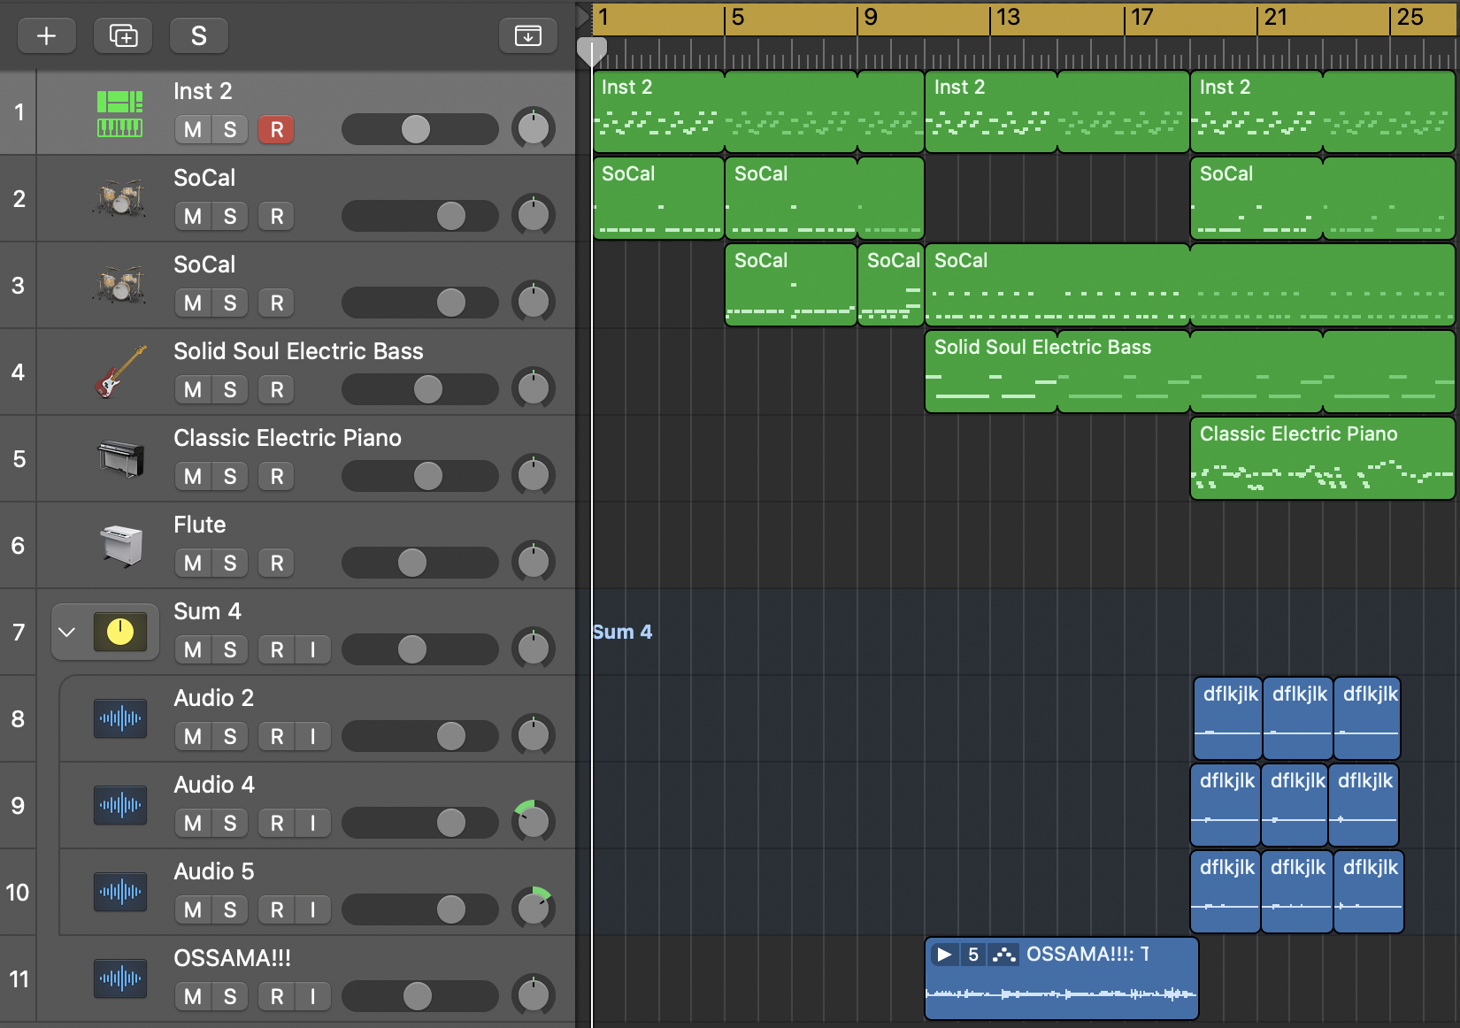Image resolution: width=1460 pixels, height=1028 pixels.
Task: Click the duplicate track button
Action: pyautogui.click(x=123, y=35)
